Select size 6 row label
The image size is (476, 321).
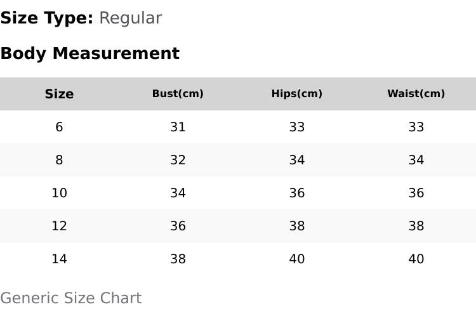coord(59,127)
